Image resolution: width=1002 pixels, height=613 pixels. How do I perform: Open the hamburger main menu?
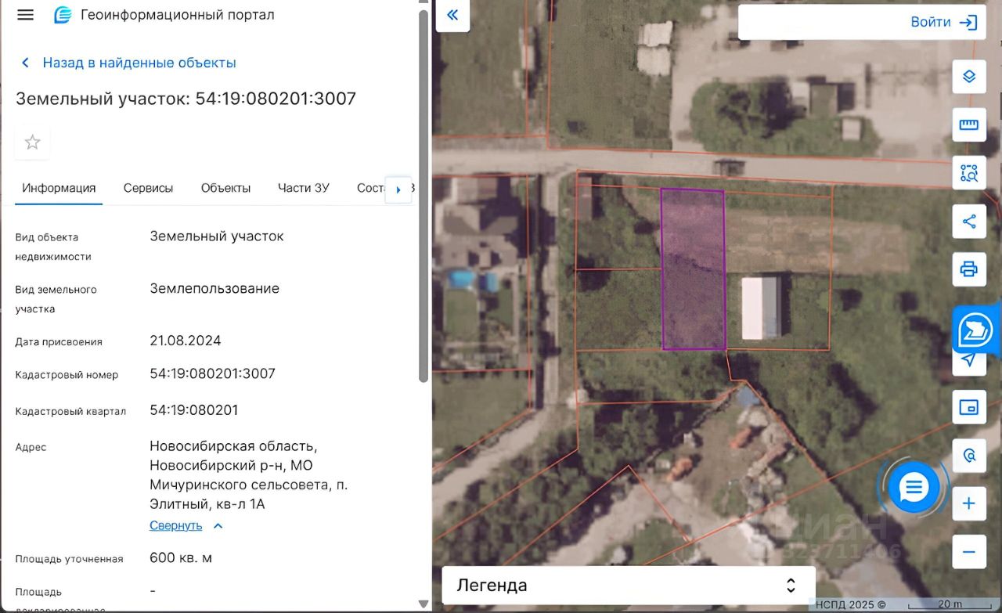pyautogui.click(x=25, y=15)
